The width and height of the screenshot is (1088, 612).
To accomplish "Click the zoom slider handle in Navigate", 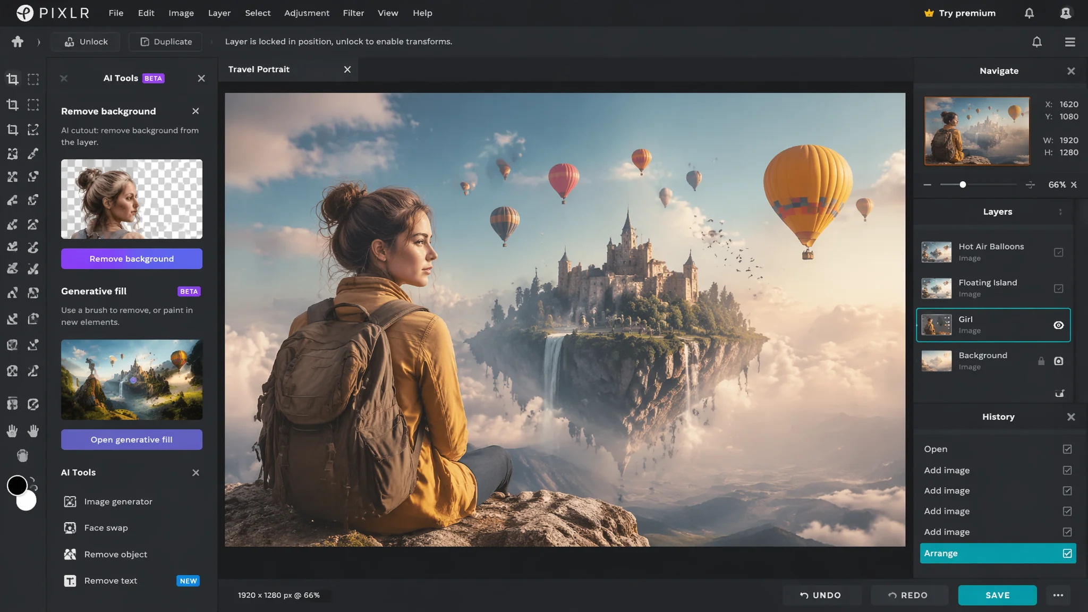I will click(x=963, y=185).
